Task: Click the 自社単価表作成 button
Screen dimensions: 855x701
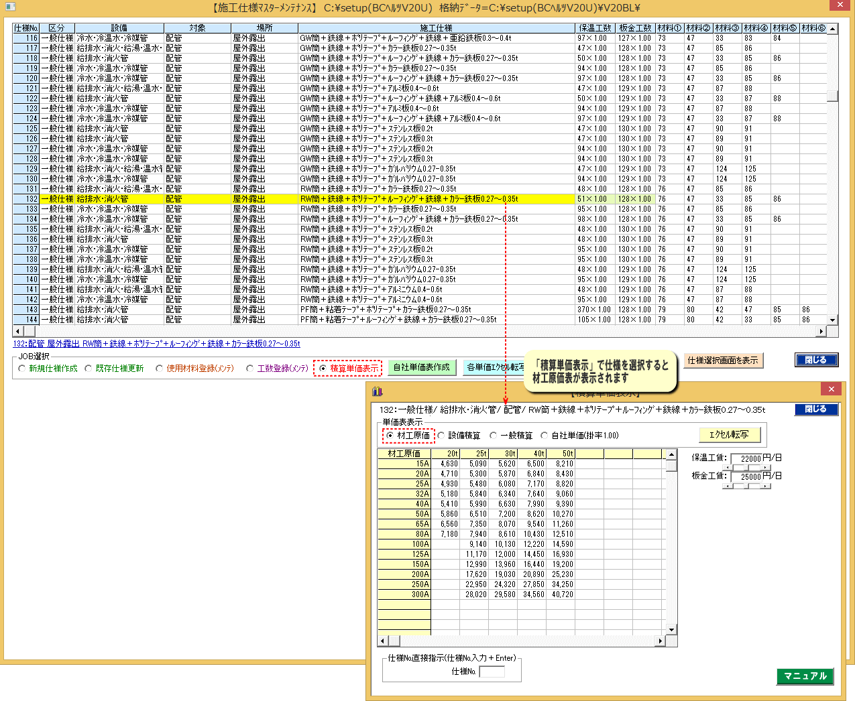Action: coord(422,367)
